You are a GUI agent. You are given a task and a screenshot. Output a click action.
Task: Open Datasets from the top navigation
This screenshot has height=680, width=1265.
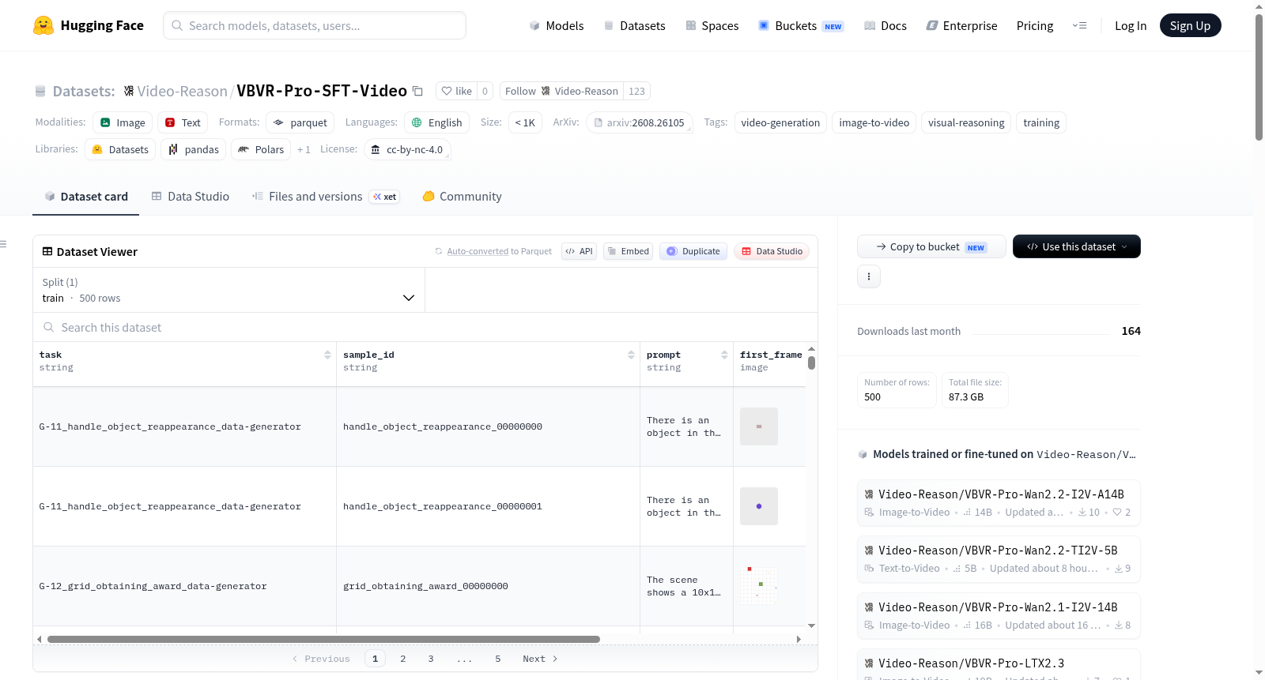(634, 25)
